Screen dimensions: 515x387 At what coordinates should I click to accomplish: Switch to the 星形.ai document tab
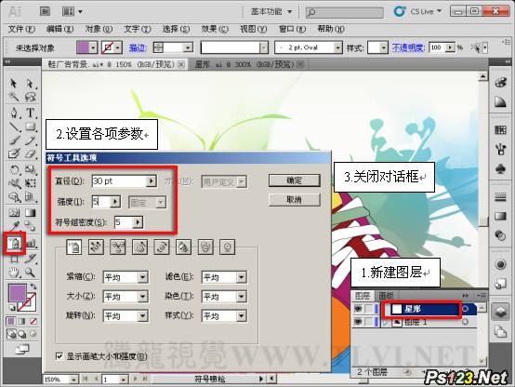point(245,64)
